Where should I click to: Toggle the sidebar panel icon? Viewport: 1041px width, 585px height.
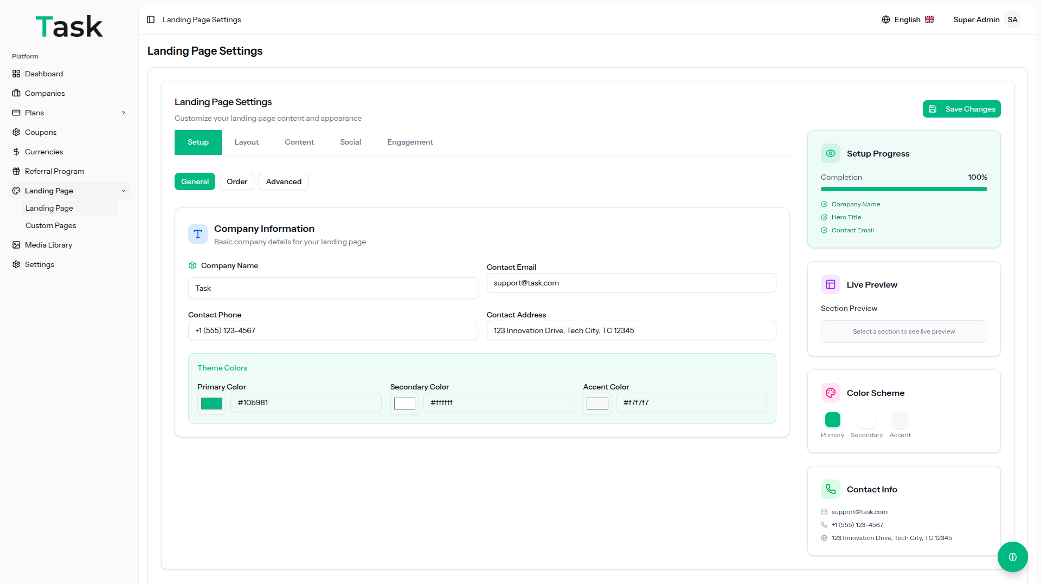tap(151, 19)
